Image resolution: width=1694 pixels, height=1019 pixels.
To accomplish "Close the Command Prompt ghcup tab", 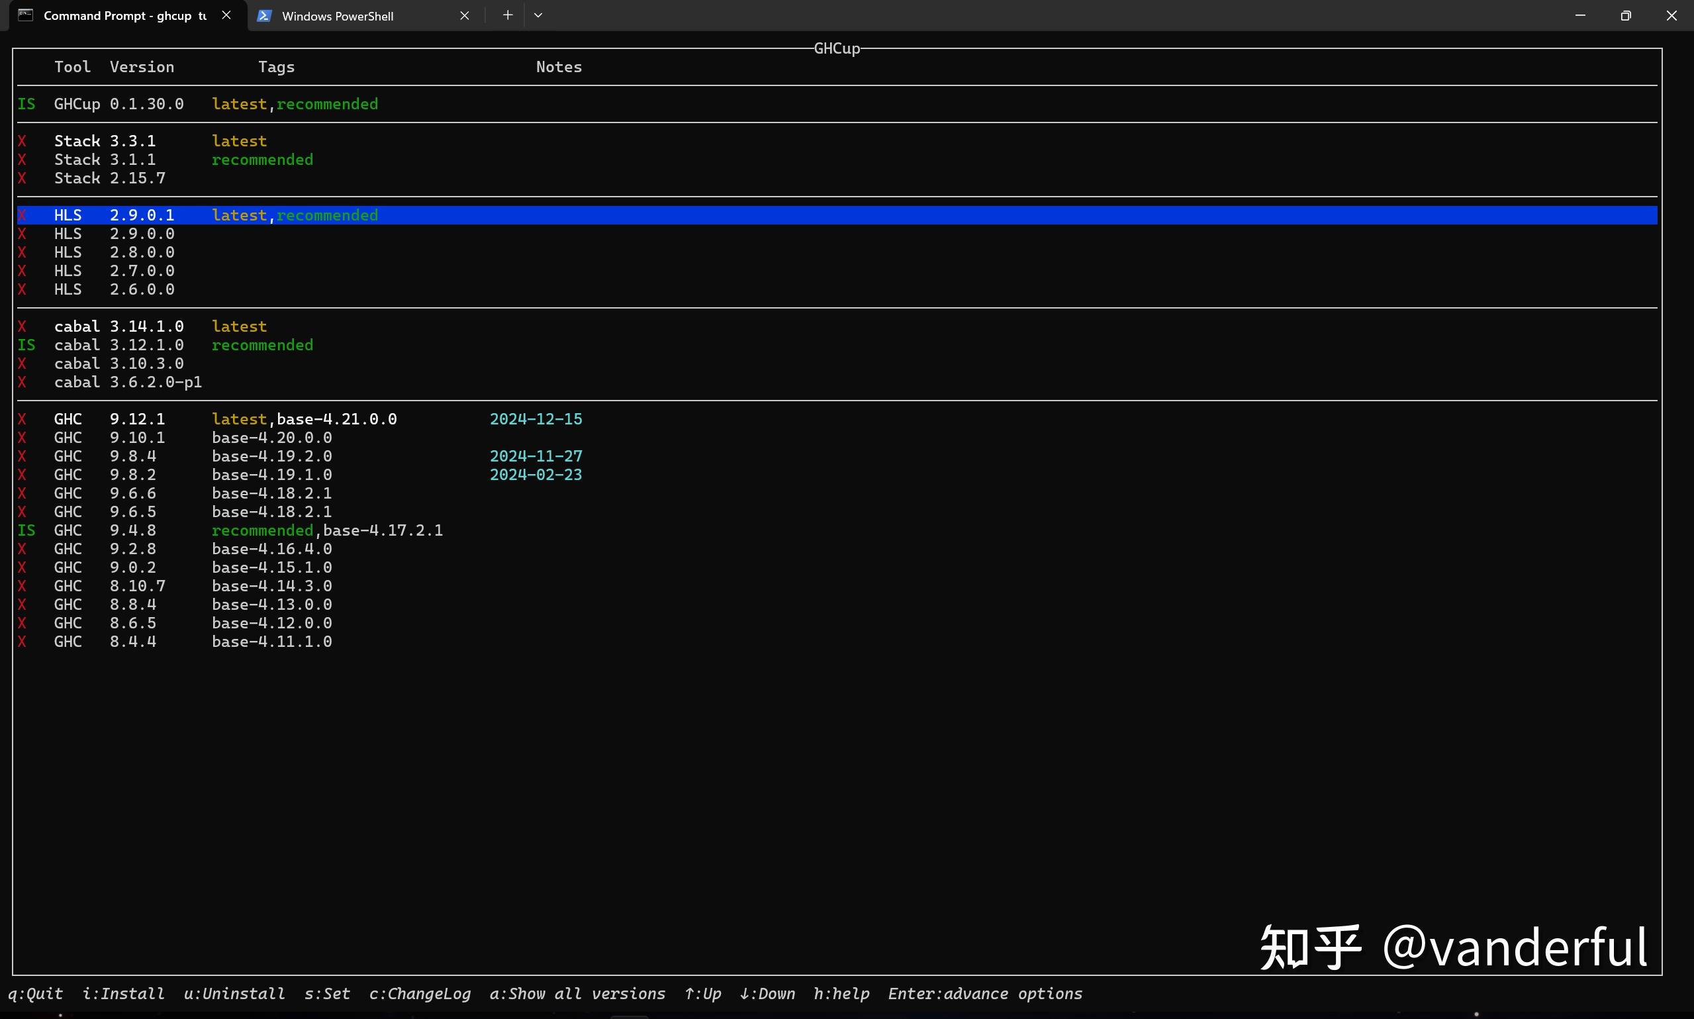I will [x=226, y=15].
